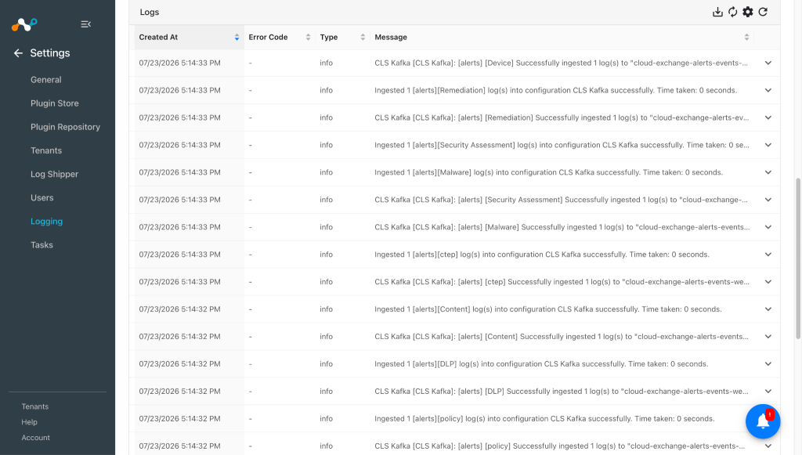The height and width of the screenshot is (455, 802).
Task: Open the notifications bell button
Action: [x=763, y=421]
